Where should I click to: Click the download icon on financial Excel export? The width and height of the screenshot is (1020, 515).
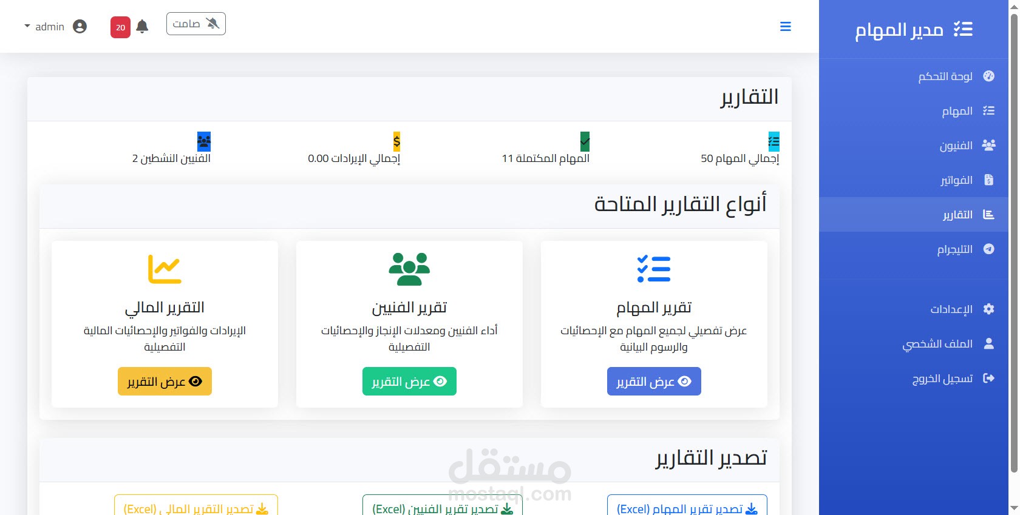(x=262, y=509)
